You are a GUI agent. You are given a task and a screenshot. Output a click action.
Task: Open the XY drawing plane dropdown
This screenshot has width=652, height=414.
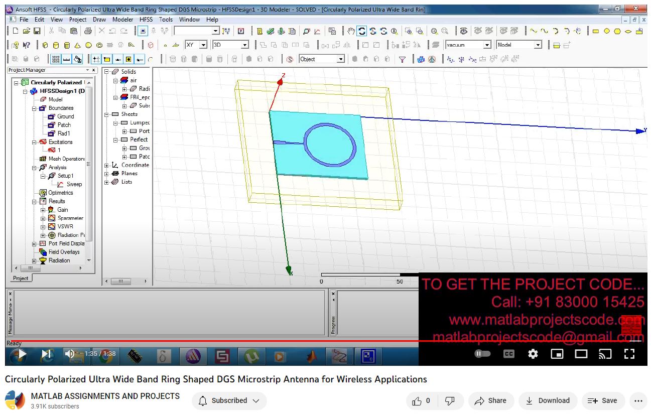203,45
